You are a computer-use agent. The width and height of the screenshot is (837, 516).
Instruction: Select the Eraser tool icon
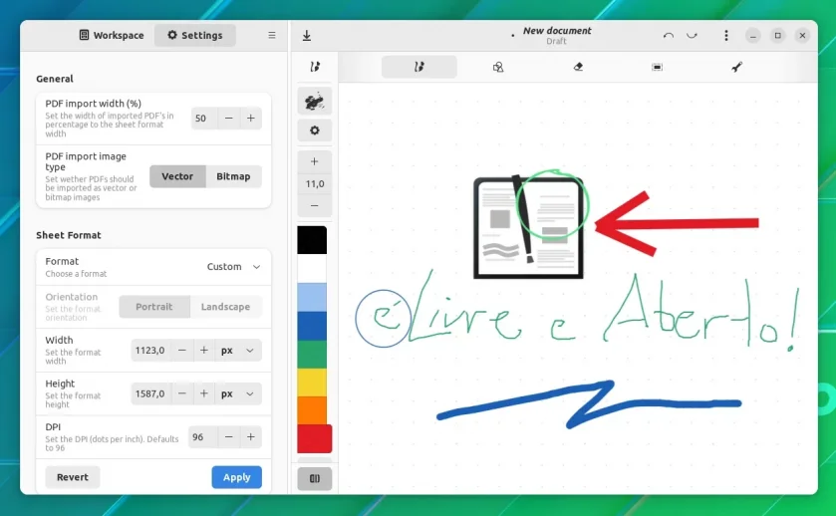tap(578, 67)
